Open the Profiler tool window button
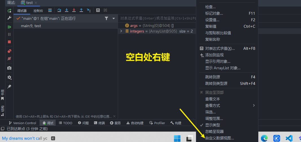This screenshot has width=301, height=142. click(x=157, y=123)
